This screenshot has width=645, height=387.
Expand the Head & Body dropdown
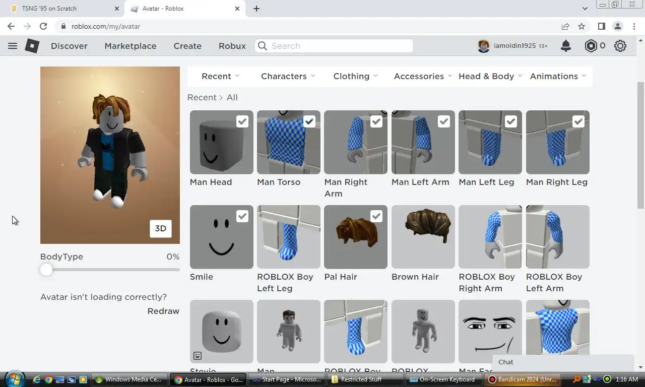(490, 76)
